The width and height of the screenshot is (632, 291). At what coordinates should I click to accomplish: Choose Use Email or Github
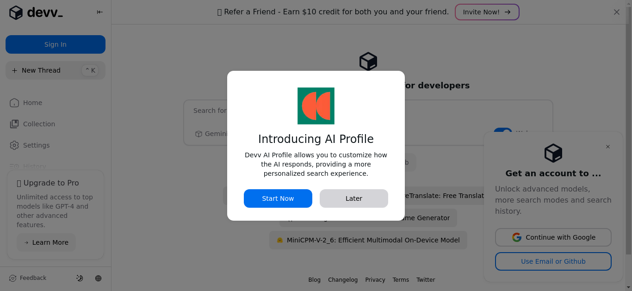click(x=553, y=261)
